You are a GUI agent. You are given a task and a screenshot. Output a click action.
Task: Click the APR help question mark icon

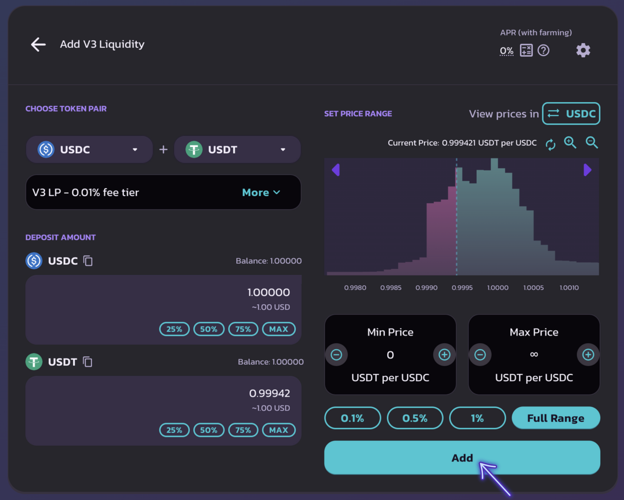point(543,50)
